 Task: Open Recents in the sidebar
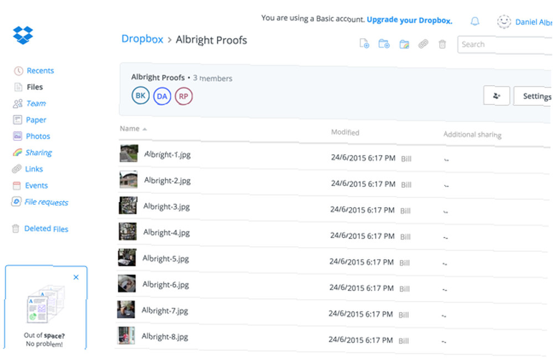pos(40,71)
